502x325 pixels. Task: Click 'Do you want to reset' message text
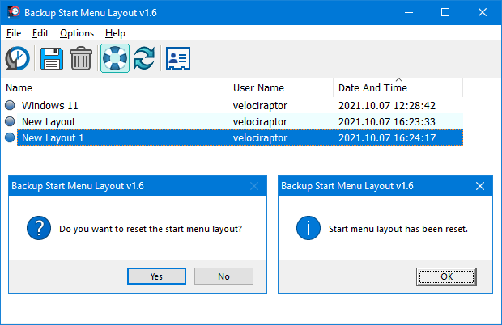151,229
